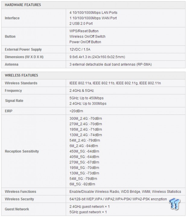Click '1 10/100/1000Mbps WAN Port' text
187x217 pixels.
pyautogui.click(x=93, y=18)
